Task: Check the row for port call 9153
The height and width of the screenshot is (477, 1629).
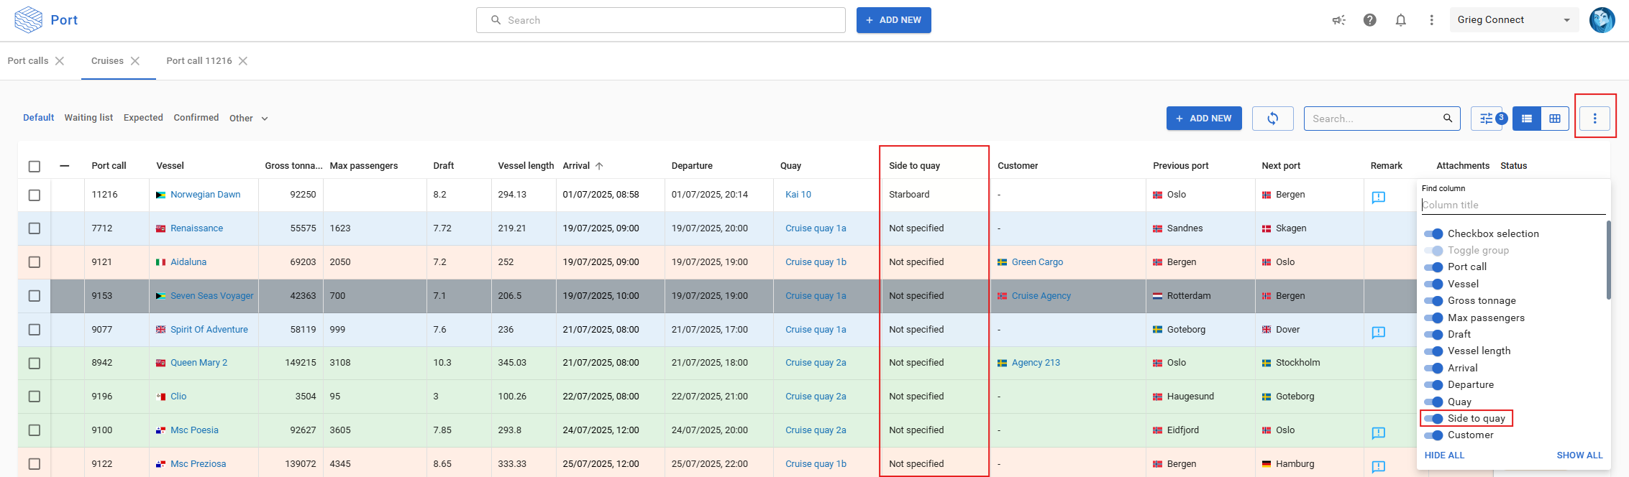Action: pyautogui.click(x=35, y=296)
